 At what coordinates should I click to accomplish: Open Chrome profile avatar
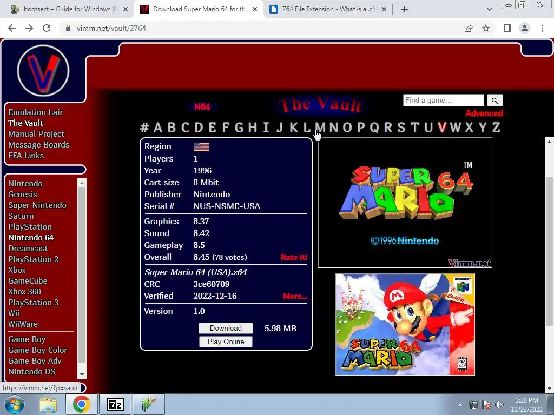coord(525,28)
